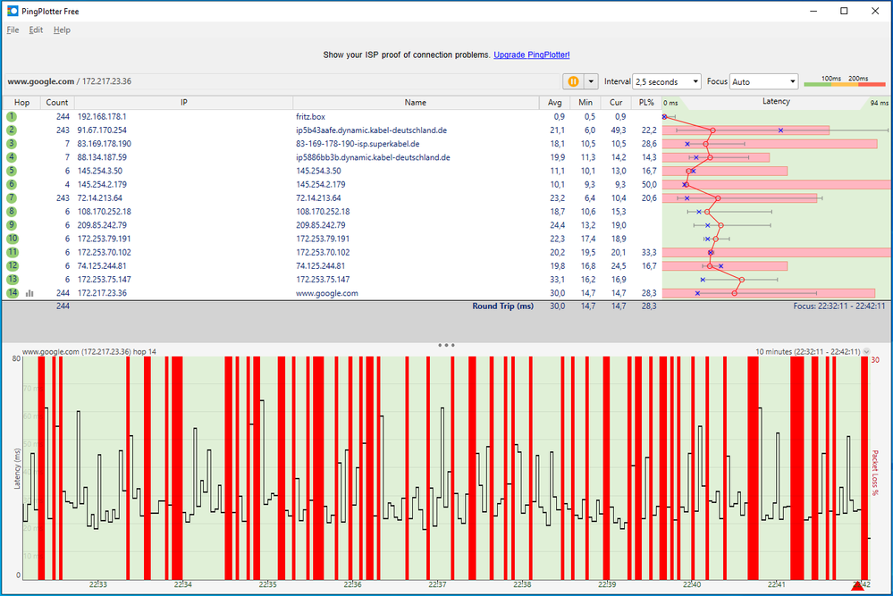
Task: Expand the Focus Auto combo box
Action: click(x=763, y=81)
